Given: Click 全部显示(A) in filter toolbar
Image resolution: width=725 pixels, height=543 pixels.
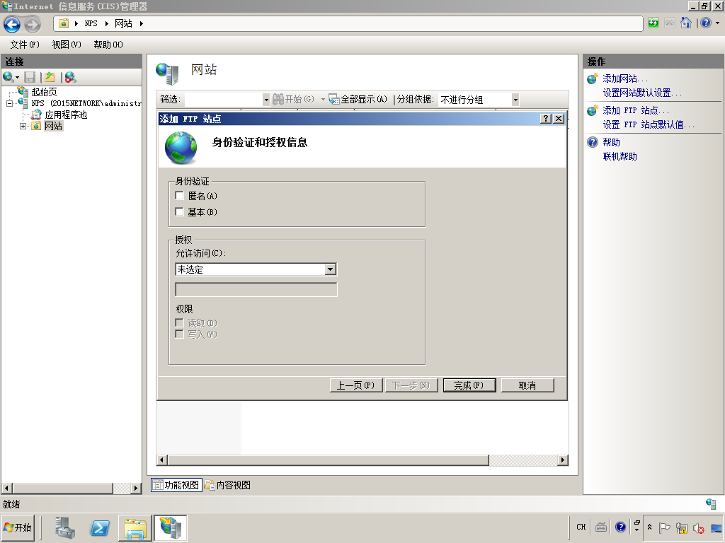Looking at the screenshot, I should pyautogui.click(x=358, y=99).
